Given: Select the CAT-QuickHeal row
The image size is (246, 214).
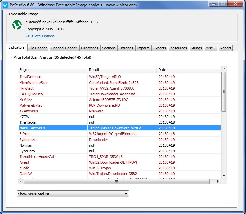Looking at the screenshot, I should [x=119, y=94].
